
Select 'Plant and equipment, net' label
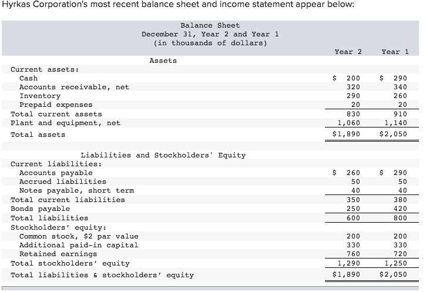pyautogui.click(x=65, y=123)
